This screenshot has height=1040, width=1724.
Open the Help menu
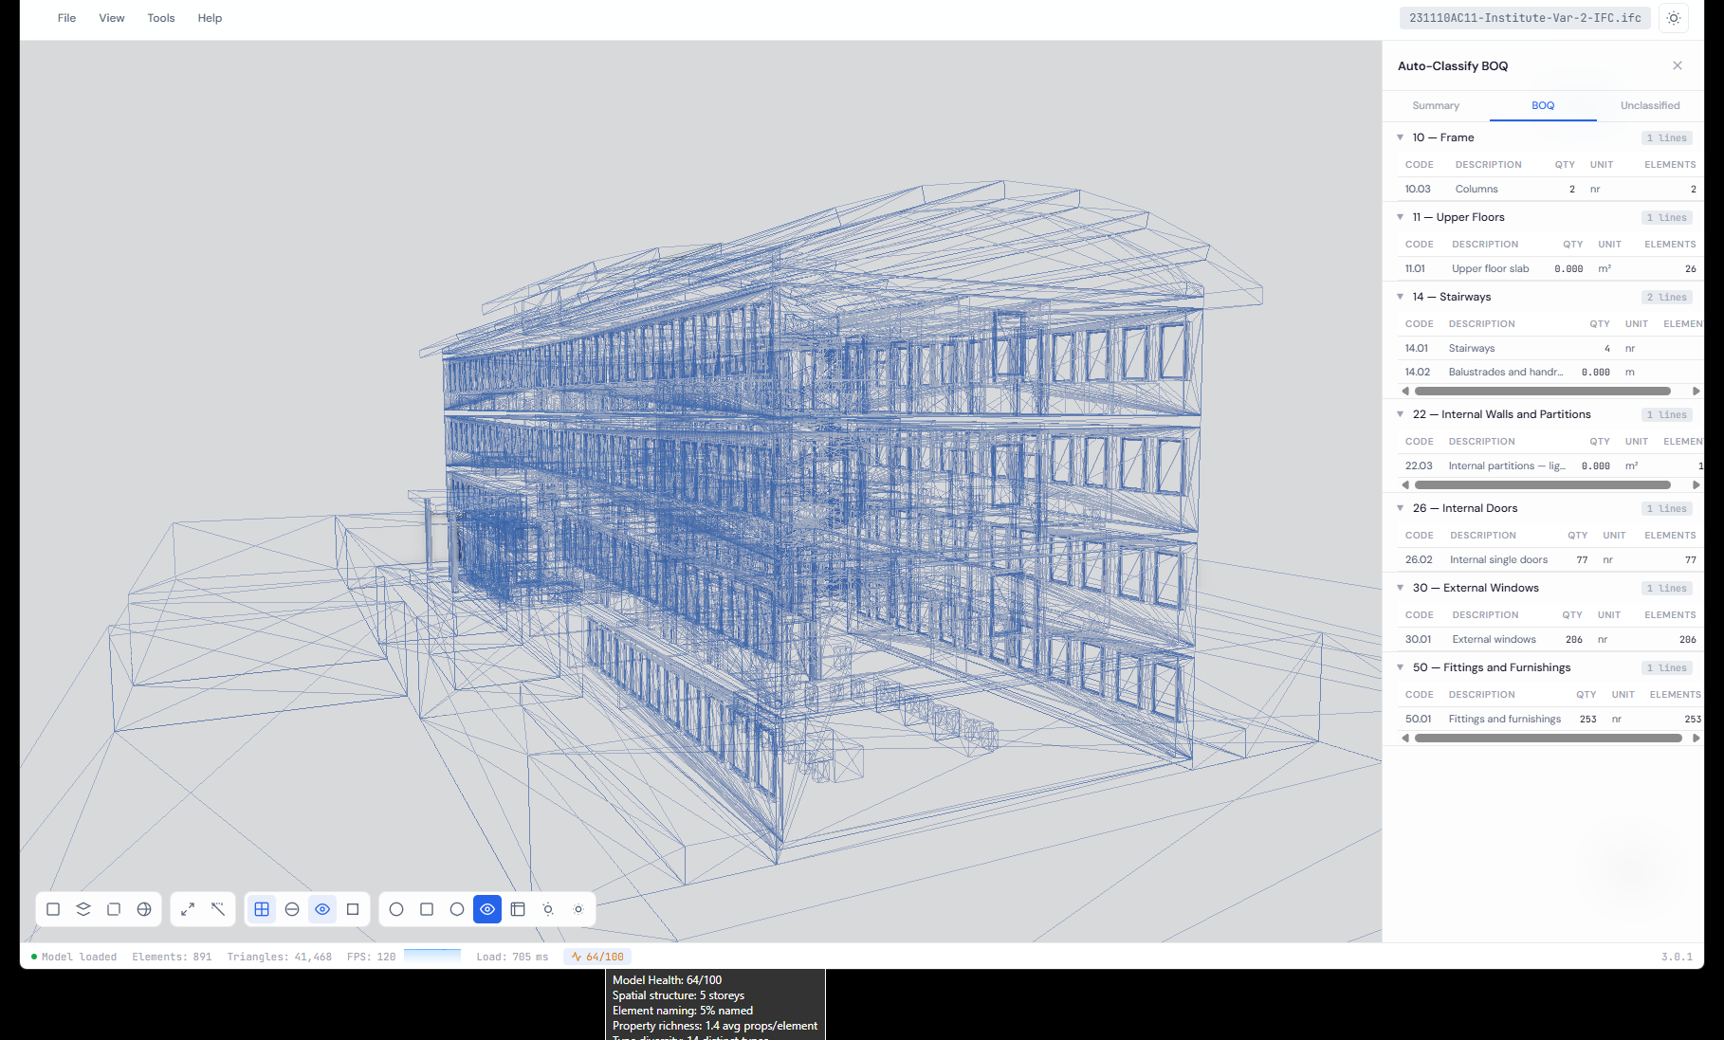[x=210, y=18]
